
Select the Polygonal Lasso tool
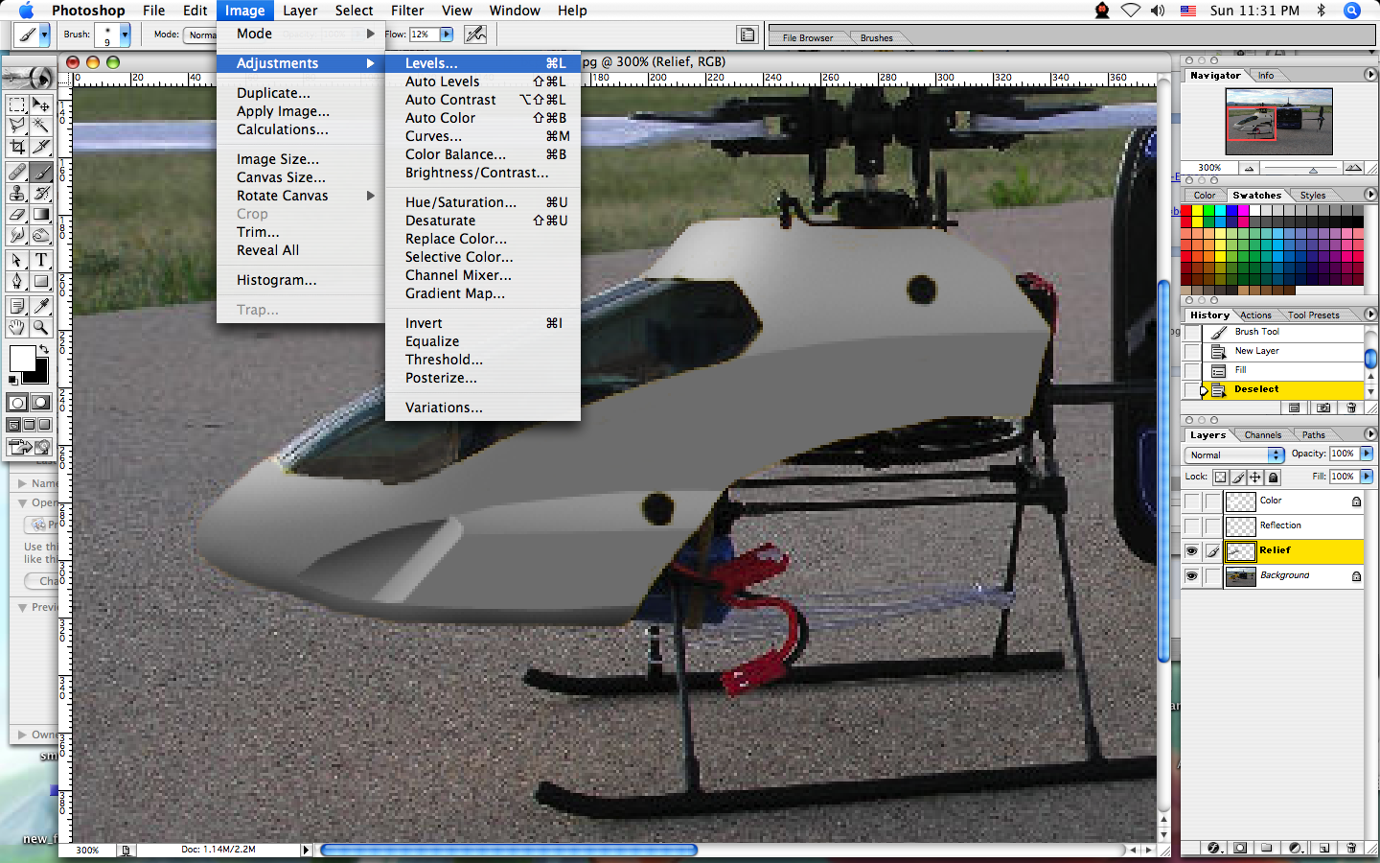(17, 126)
